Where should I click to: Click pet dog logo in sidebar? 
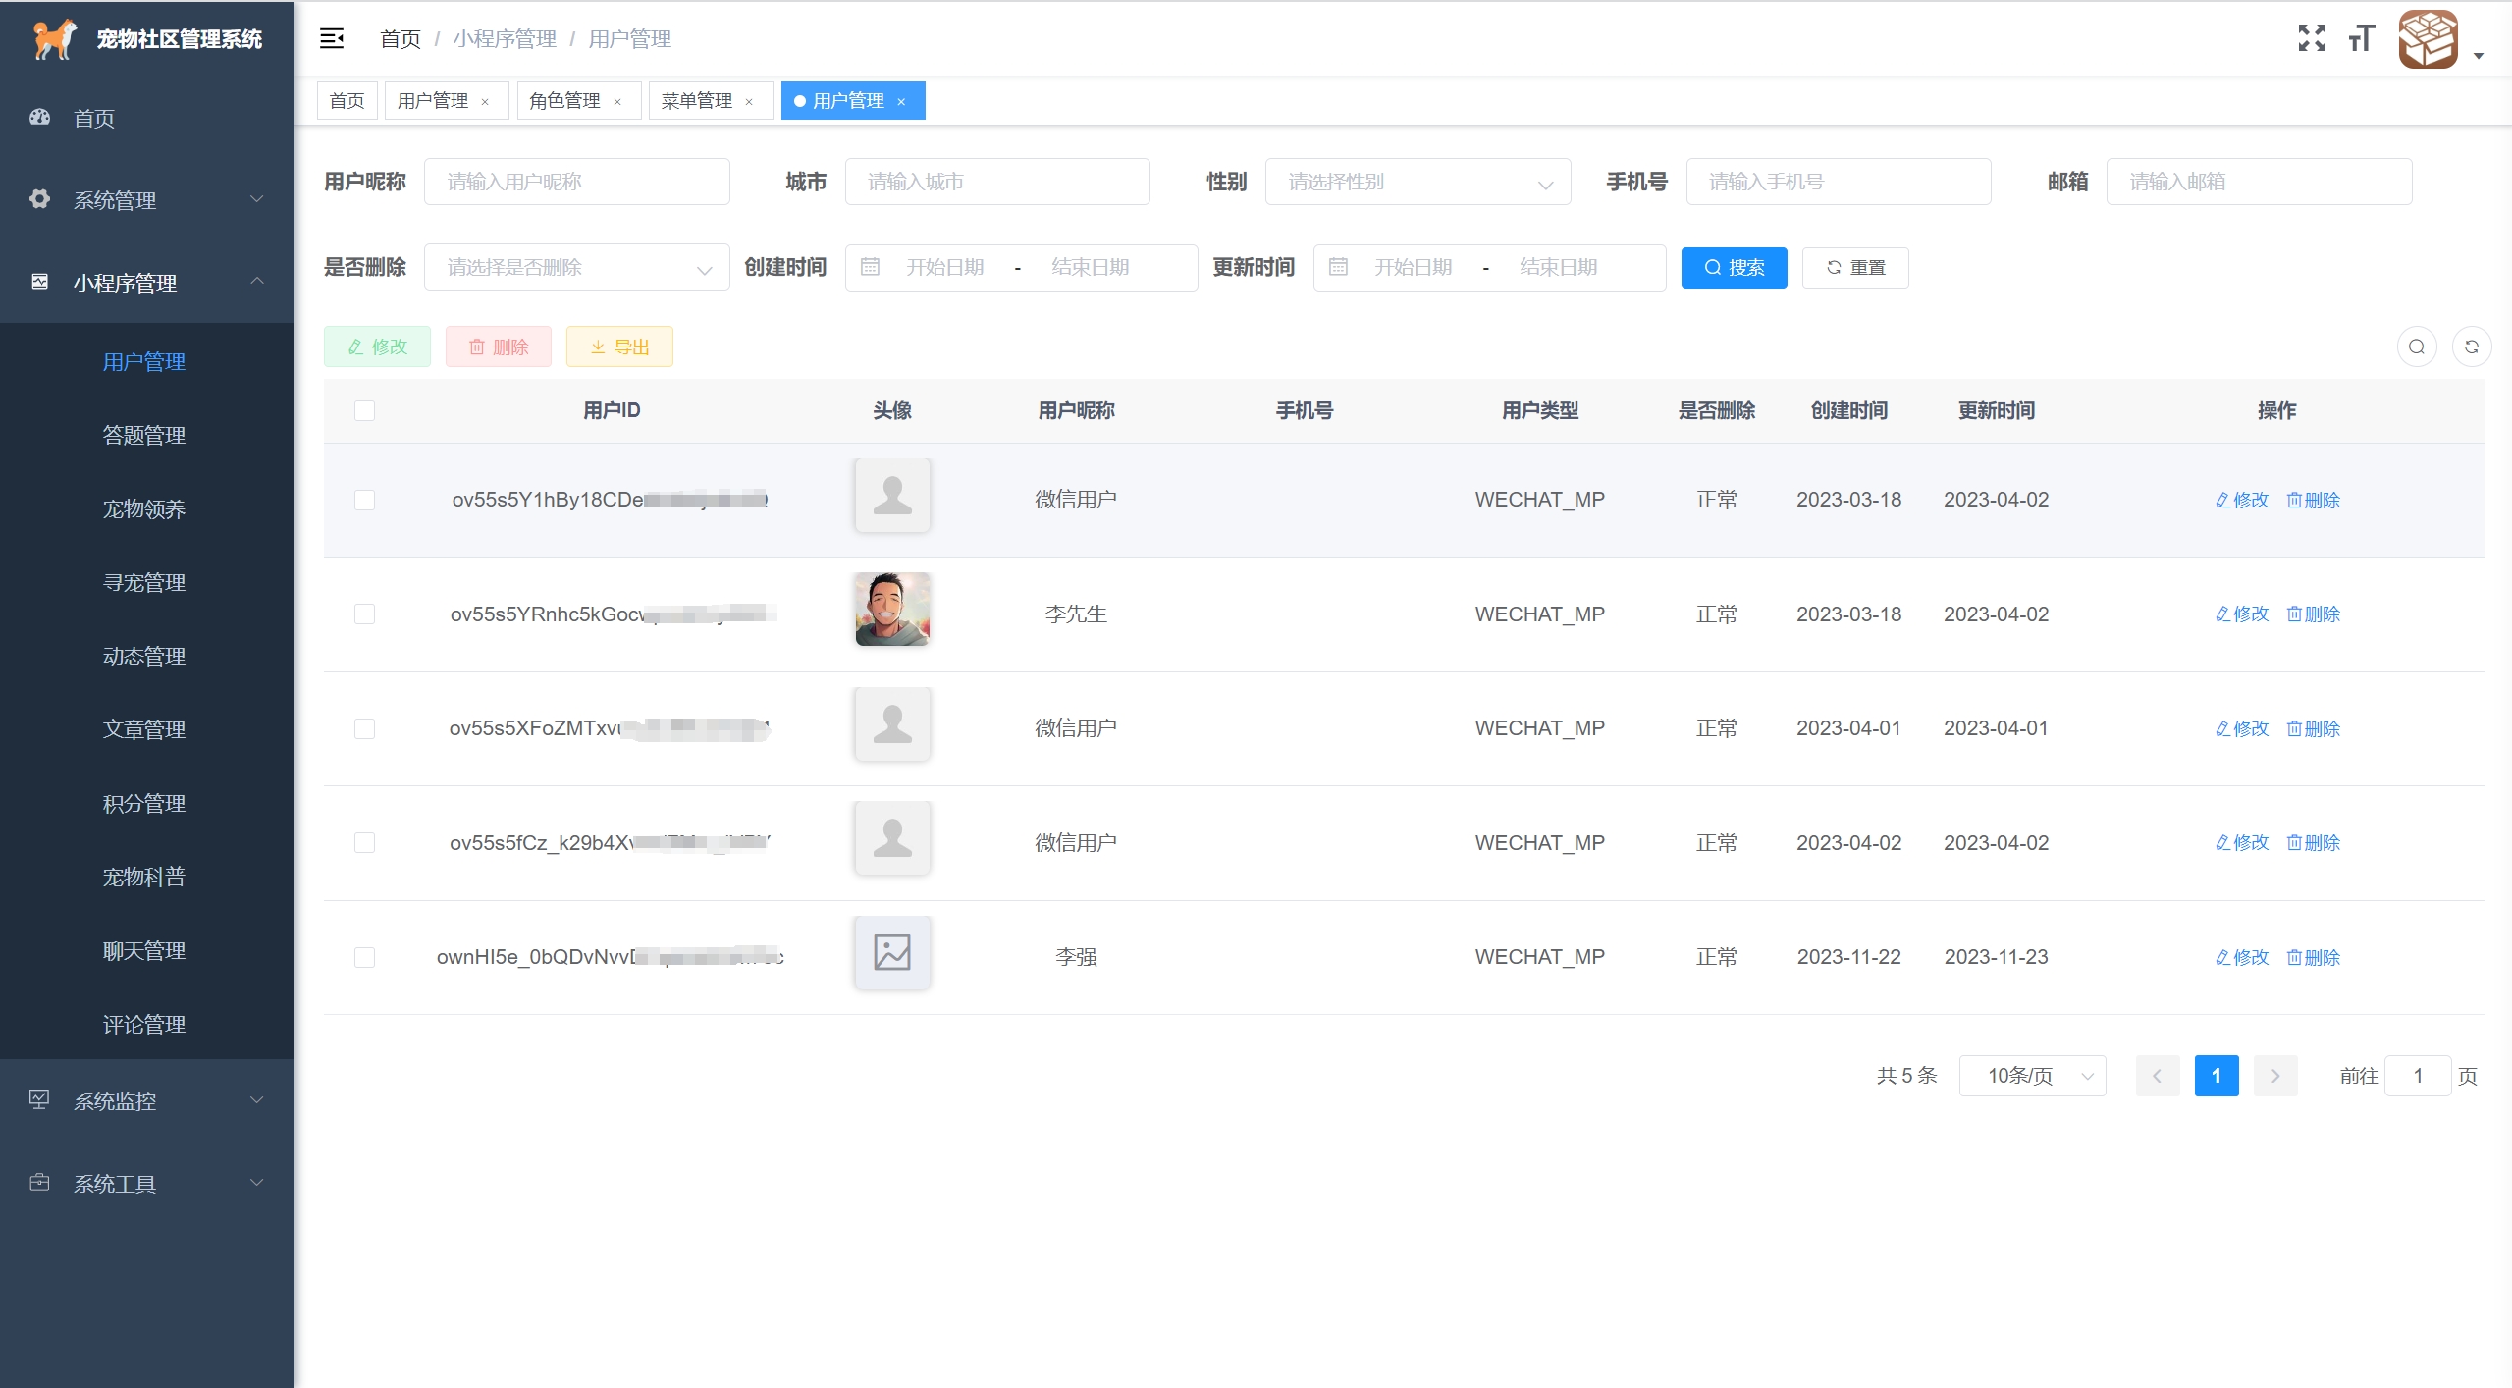point(54,39)
